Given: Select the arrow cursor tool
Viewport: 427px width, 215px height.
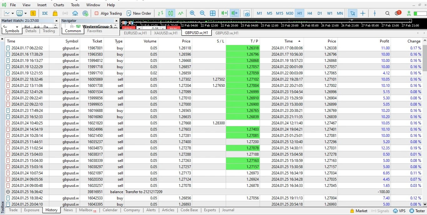Looking at the screenshot, I should point(353,13).
